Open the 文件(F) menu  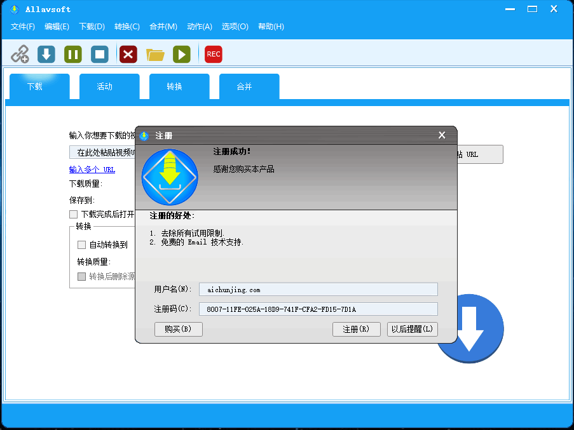pos(23,26)
